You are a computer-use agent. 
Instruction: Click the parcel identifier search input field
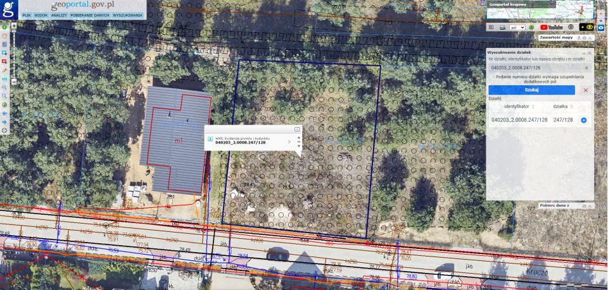540,68
